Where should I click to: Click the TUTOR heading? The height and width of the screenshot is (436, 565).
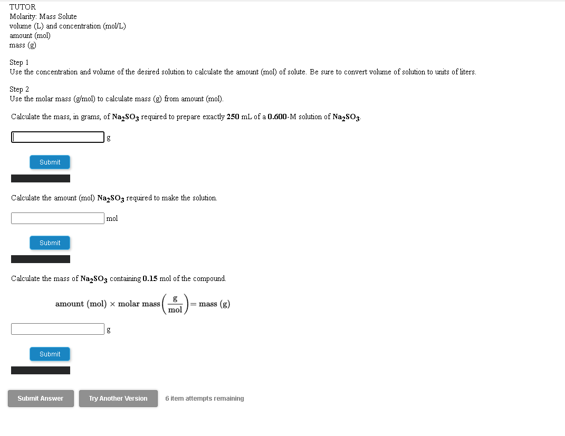22,7
